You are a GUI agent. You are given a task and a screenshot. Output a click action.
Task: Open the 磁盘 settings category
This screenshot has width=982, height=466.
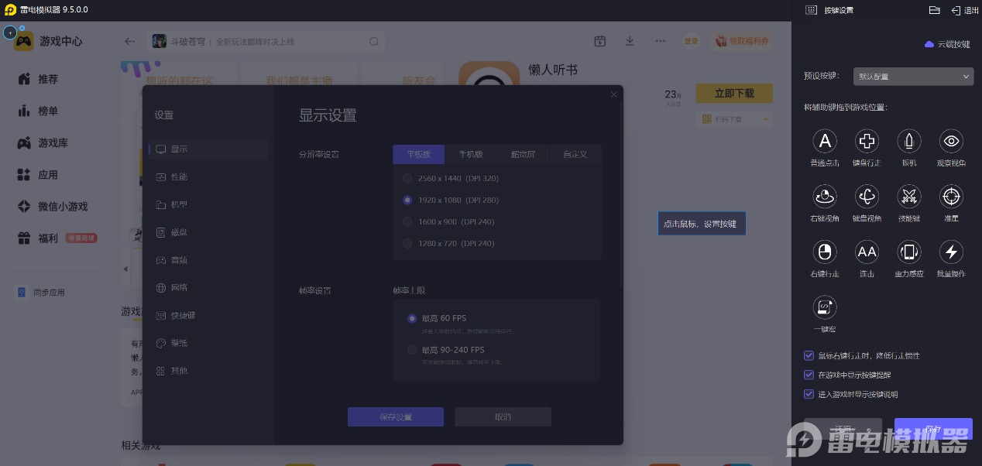click(x=208, y=232)
